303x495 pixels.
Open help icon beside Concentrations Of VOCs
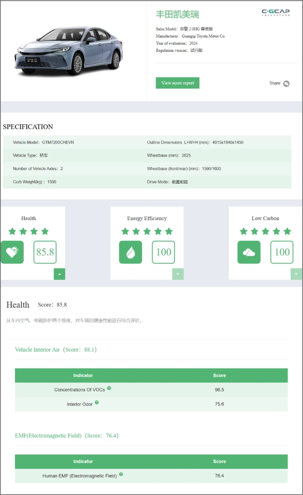[x=109, y=388]
